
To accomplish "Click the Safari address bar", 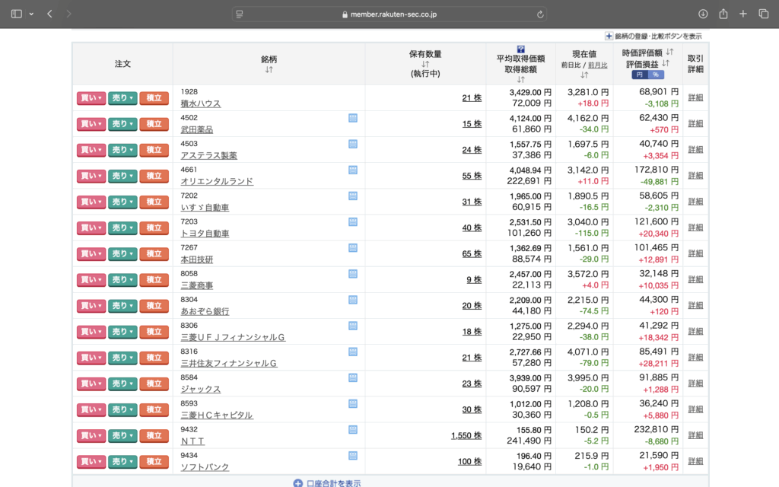I will [388, 14].
